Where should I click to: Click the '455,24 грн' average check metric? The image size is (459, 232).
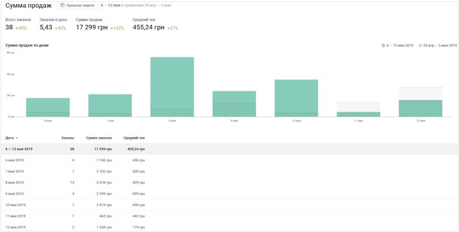point(148,28)
